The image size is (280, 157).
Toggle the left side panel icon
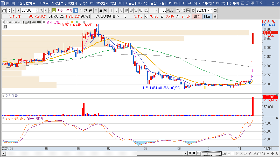(x=4, y=11)
